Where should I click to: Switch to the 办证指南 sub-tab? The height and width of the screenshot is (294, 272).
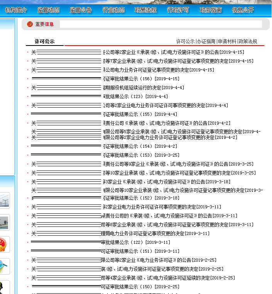click(206, 41)
